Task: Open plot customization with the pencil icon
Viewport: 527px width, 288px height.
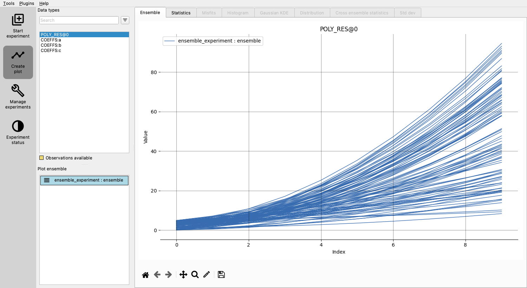Action: pyautogui.click(x=207, y=275)
